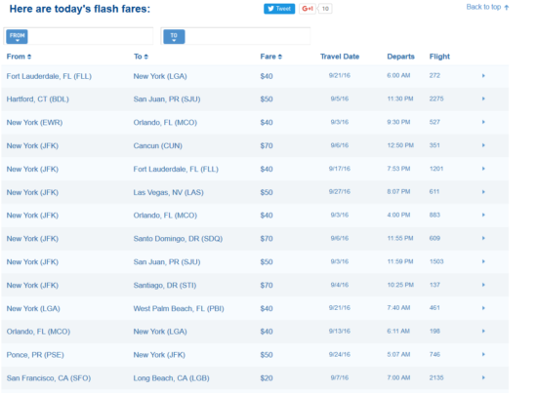Viewport: 537px width, 393px height.
Task: Expand the Ponce to New York JFK row arrow
Action: (483, 354)
